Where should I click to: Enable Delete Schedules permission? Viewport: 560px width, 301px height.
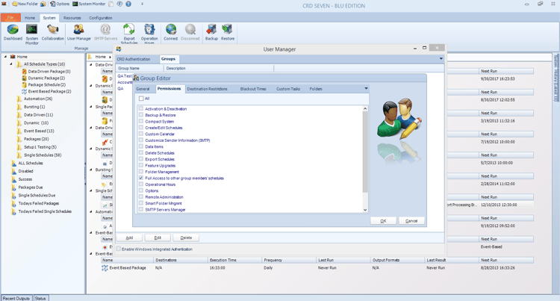pyautogui.click(x=141, y=153)
